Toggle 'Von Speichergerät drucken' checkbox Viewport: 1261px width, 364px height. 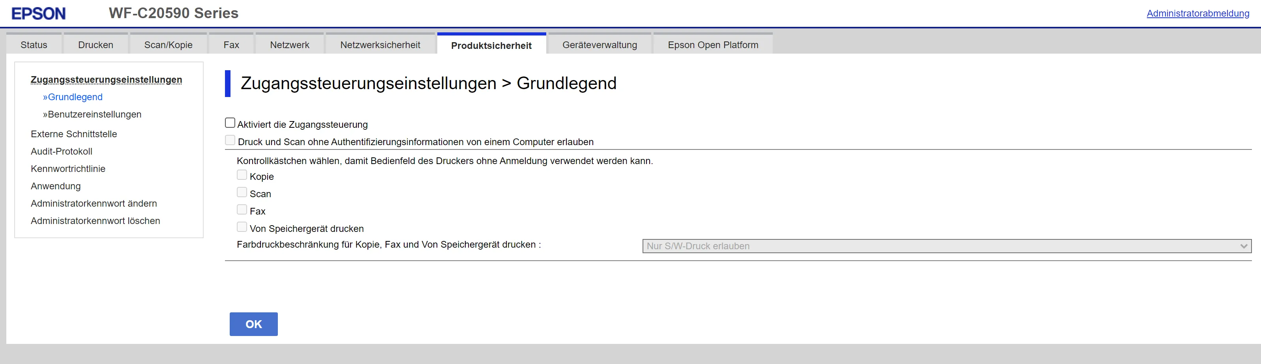242,227
